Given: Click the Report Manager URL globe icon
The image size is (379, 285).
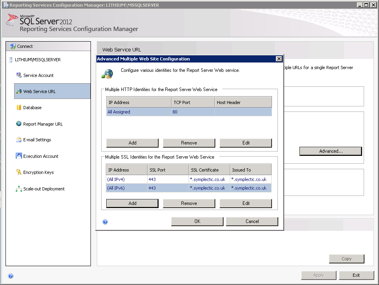Looking at the screenshot, I should tap(18, 124).
